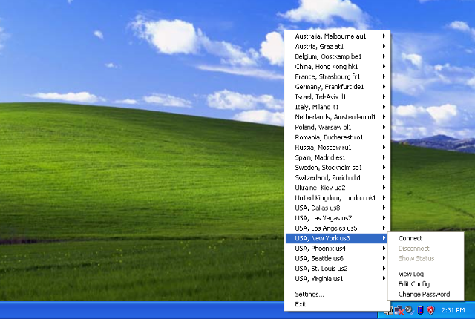Expand the USA, Dallas us8 submenu arrow
Viewport: 475px width, 319px height.
coord(384,208)
